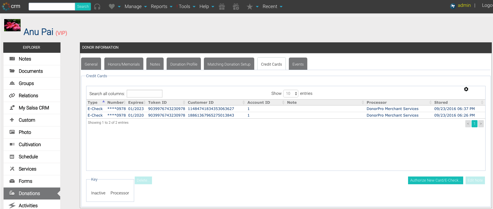Open the Reports dropdown menu
The height and width of the screenshot is (209, 493).
pos(162,7)
